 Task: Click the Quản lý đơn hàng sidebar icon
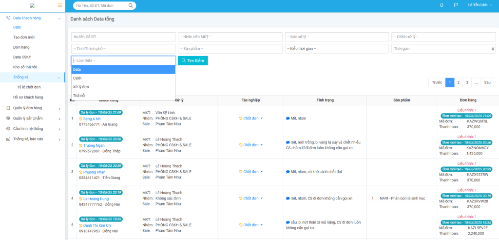tap(8, 108)
